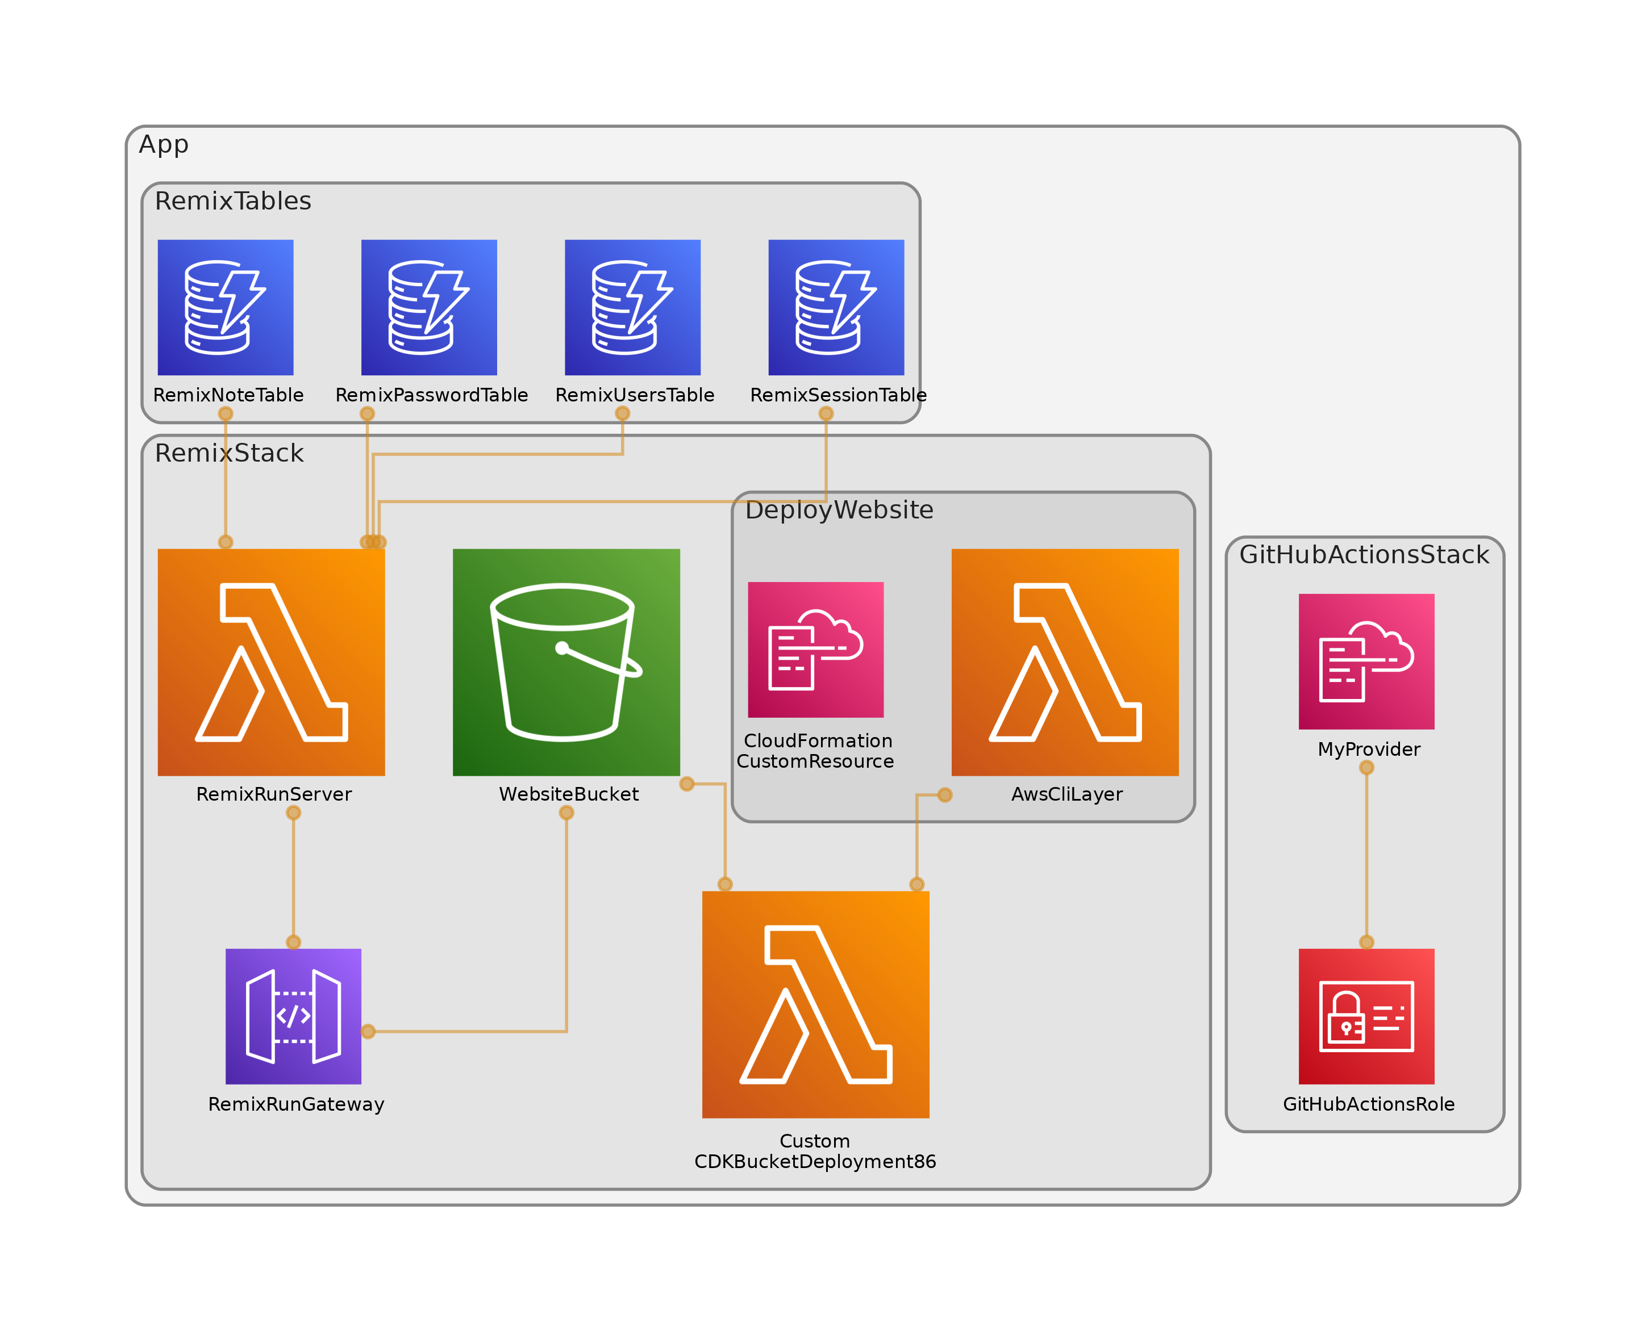Select the DeployWebsite group label
The image size is (1646, 1331).
coord(839,510)
